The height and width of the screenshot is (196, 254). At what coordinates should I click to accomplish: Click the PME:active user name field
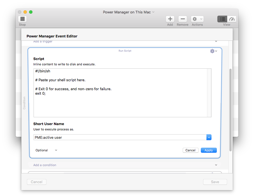[120, 137]
